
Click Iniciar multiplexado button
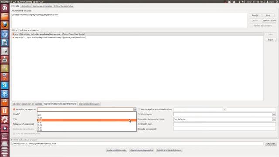coord(117,150)
